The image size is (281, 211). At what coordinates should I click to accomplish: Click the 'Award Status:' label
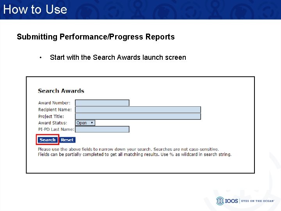53,123
